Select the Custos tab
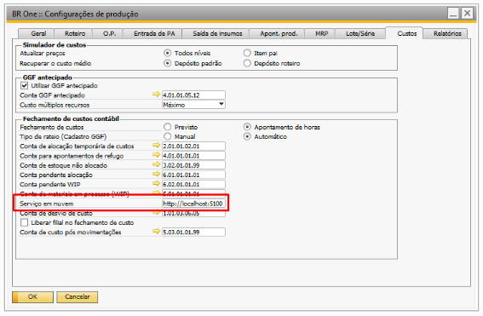 pyautogui.click(x=404, y=33)
